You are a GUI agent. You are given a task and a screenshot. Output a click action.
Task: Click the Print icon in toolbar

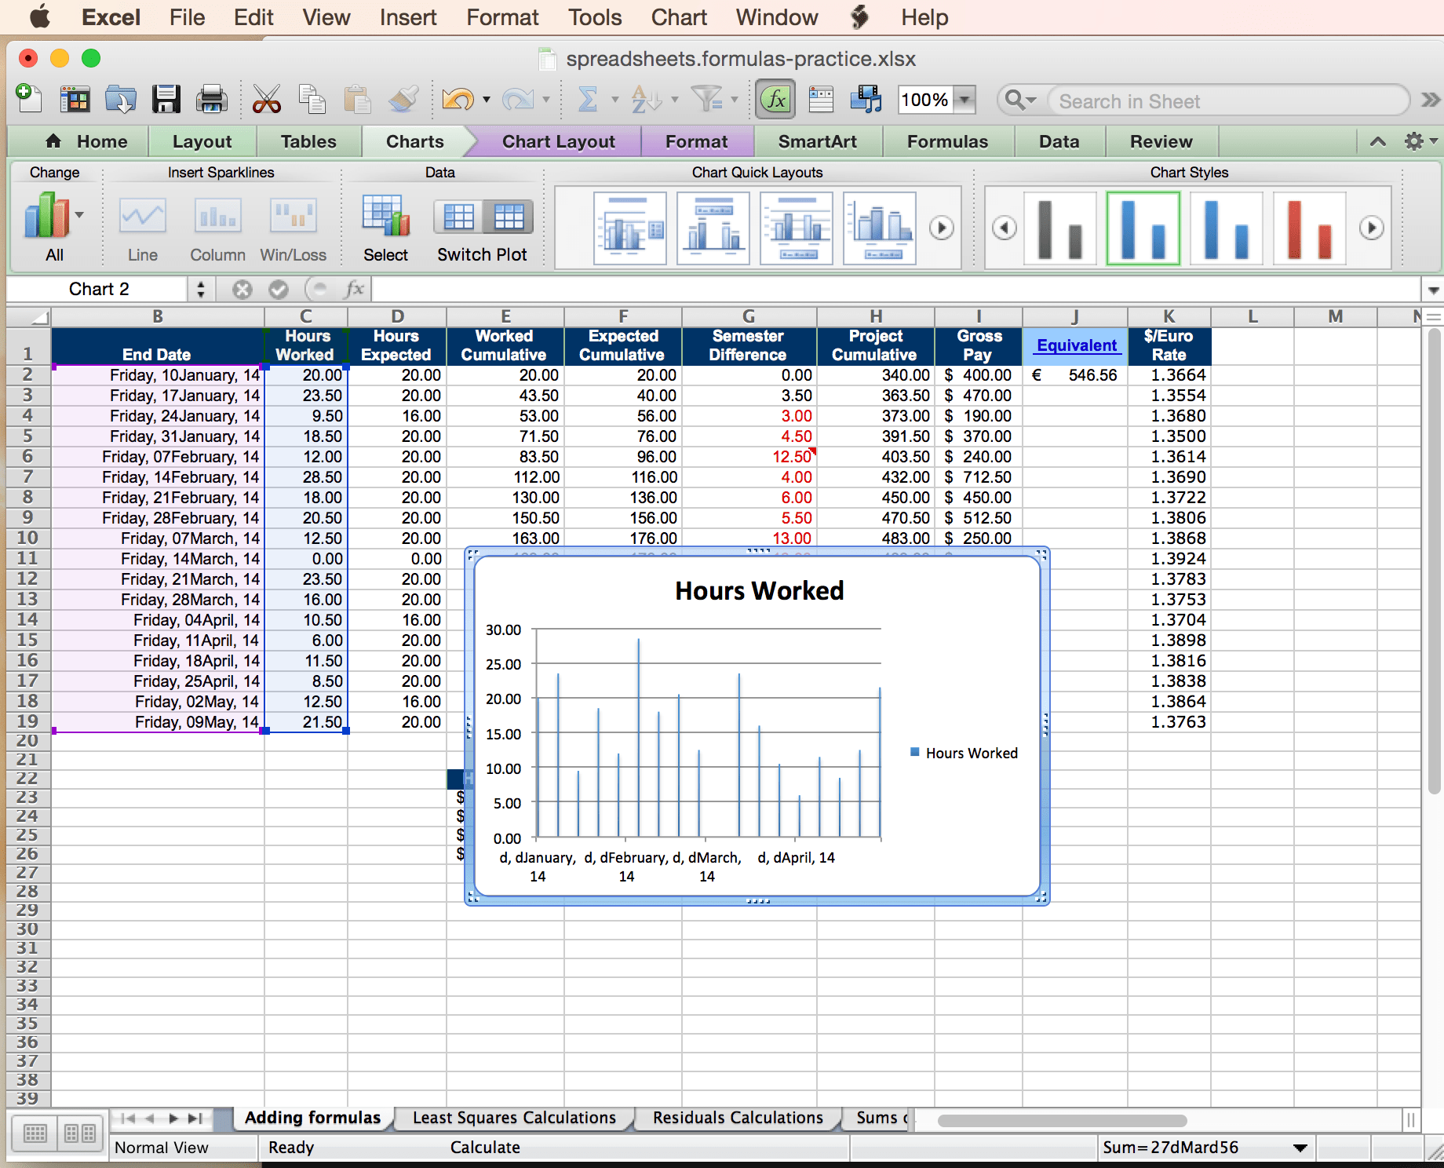tap(211, 100)
